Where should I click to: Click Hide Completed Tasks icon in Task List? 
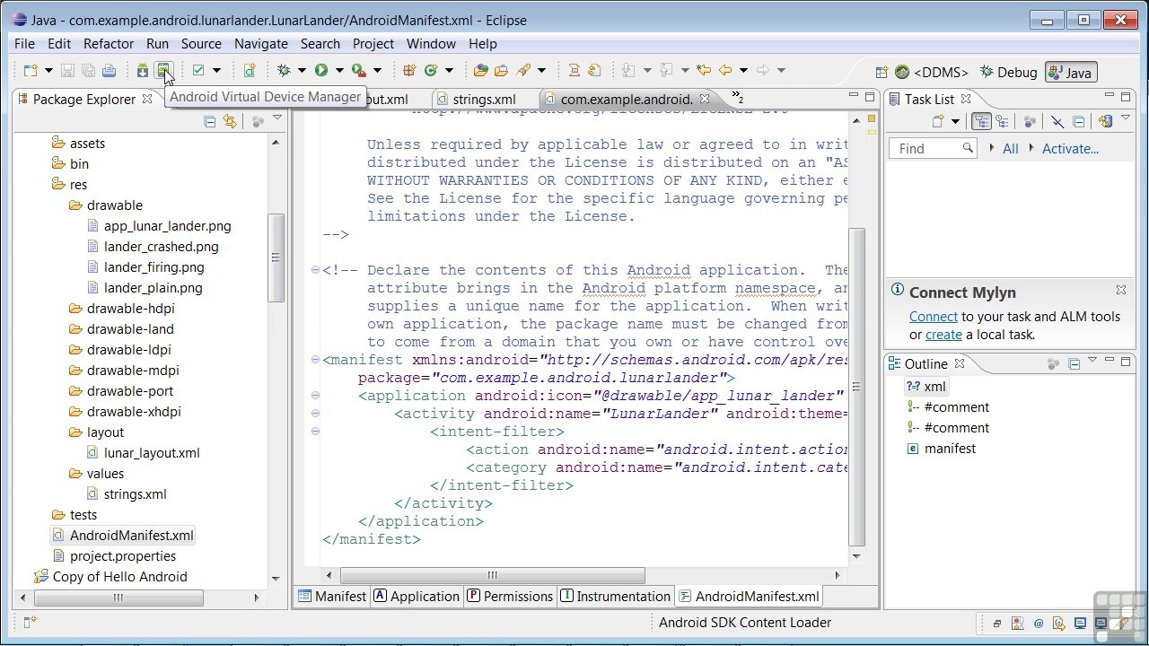pos(1057,121)
